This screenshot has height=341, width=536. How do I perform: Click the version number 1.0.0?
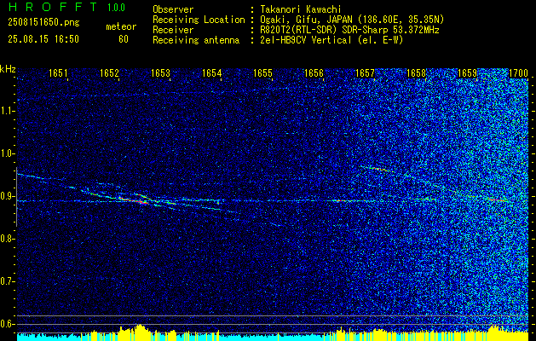point(116,7)
